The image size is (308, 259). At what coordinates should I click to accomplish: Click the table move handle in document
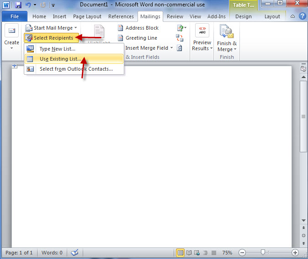15,66
